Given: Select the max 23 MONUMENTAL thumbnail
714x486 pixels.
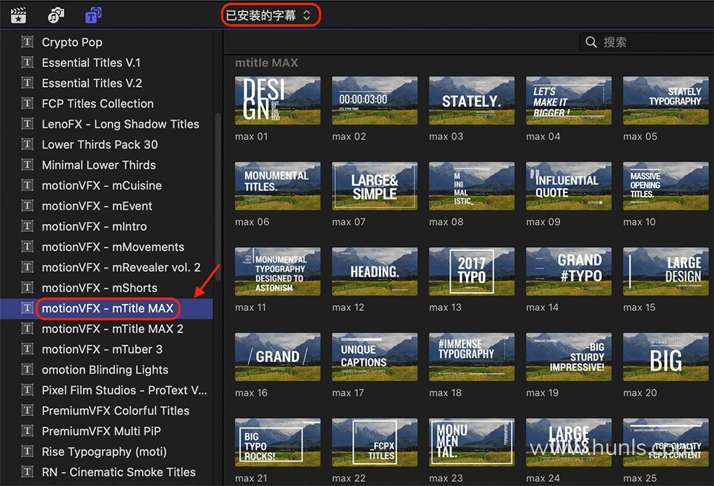Looking at the screenshot, I should coord(472,443).
